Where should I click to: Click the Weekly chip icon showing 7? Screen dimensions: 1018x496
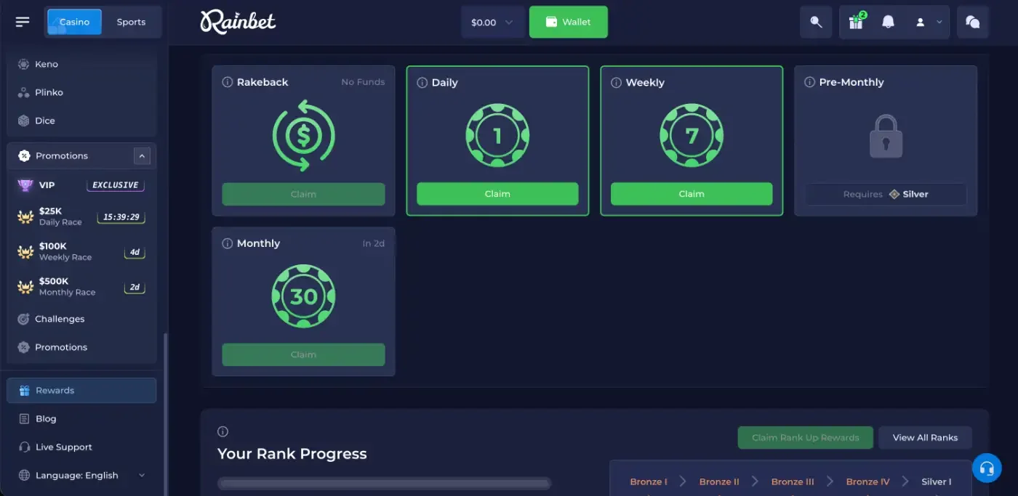[692, 136]
